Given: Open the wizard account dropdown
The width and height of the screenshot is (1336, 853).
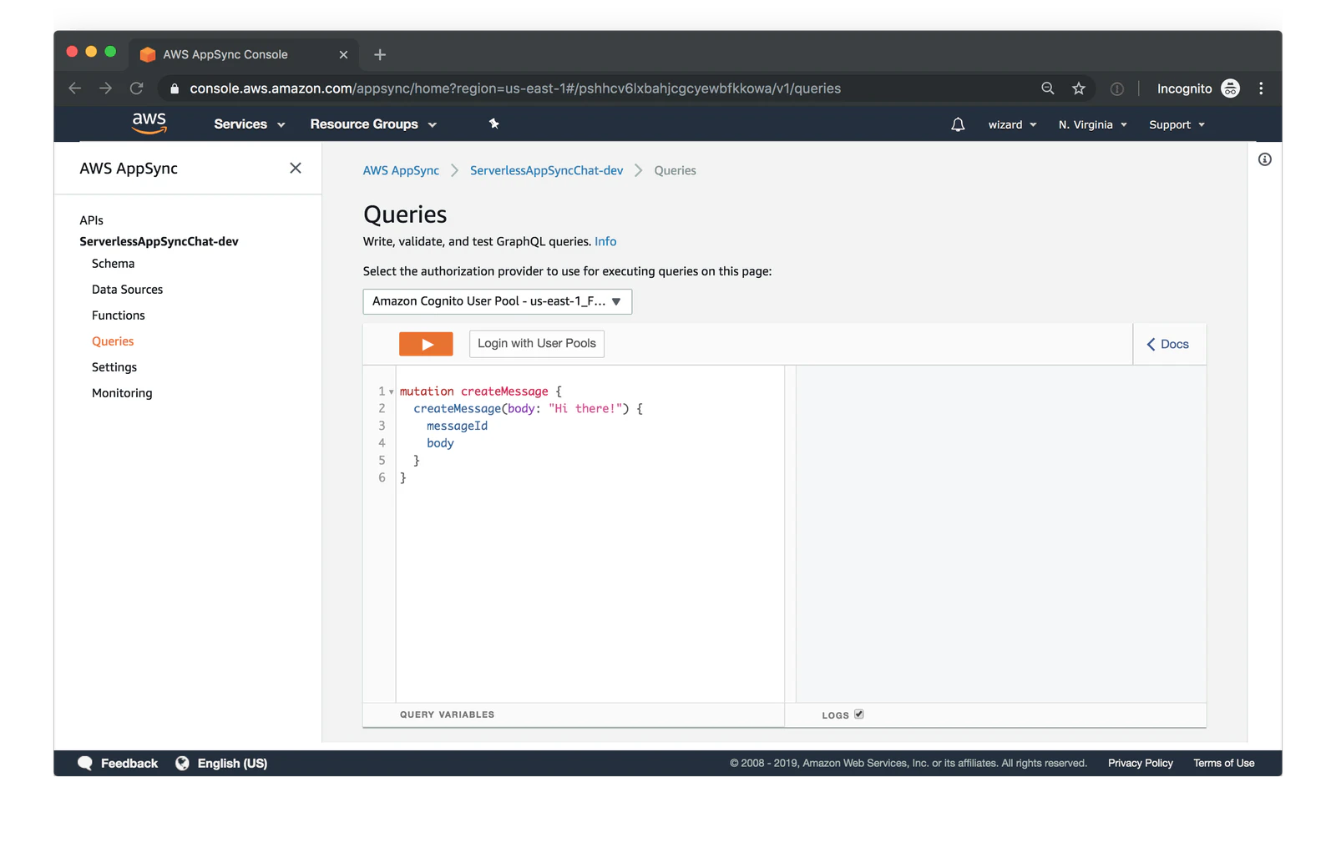Looking at the screenshot, I should coord(1011,124).
